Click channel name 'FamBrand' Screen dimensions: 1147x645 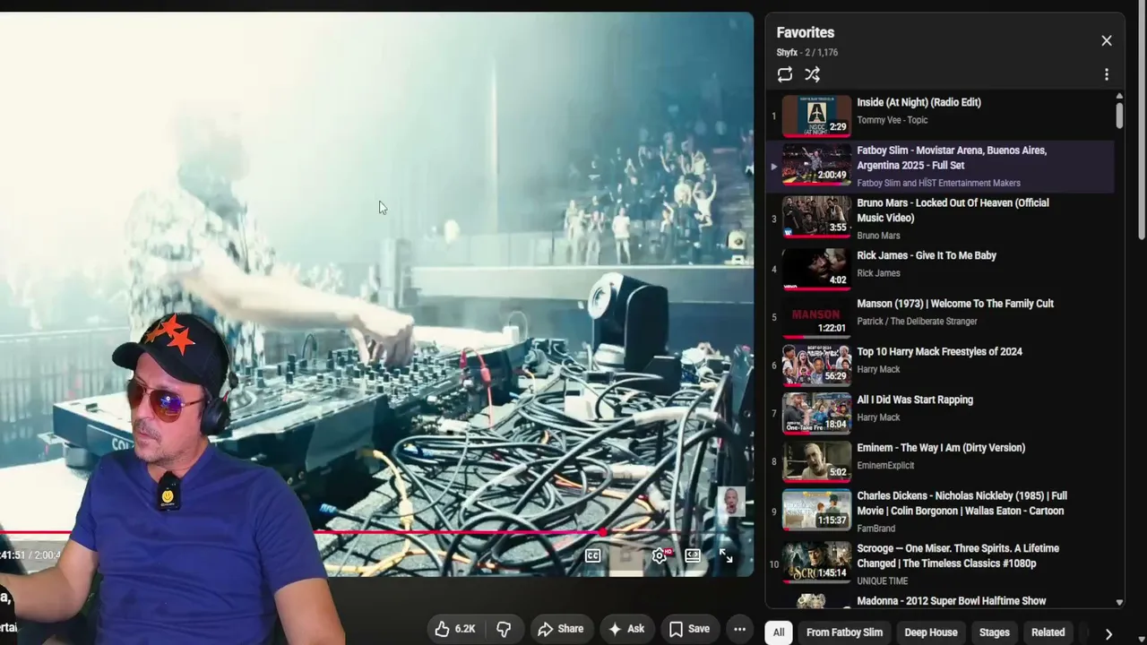[876, 529]
